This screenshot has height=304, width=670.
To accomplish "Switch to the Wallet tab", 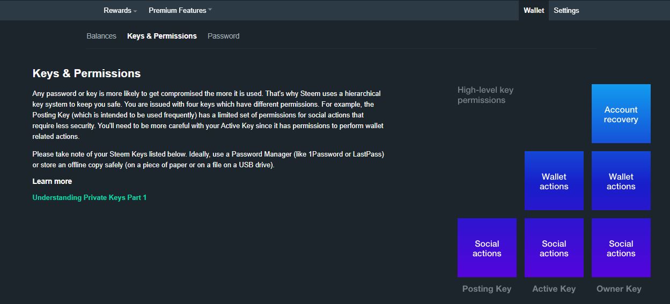I will point(533,10).
